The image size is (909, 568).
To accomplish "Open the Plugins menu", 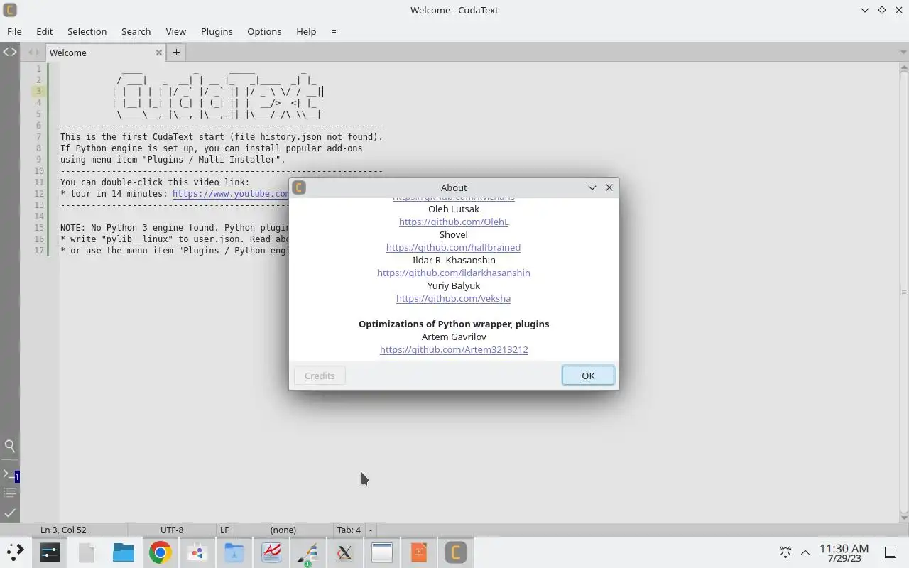I will tap(217, 31).
